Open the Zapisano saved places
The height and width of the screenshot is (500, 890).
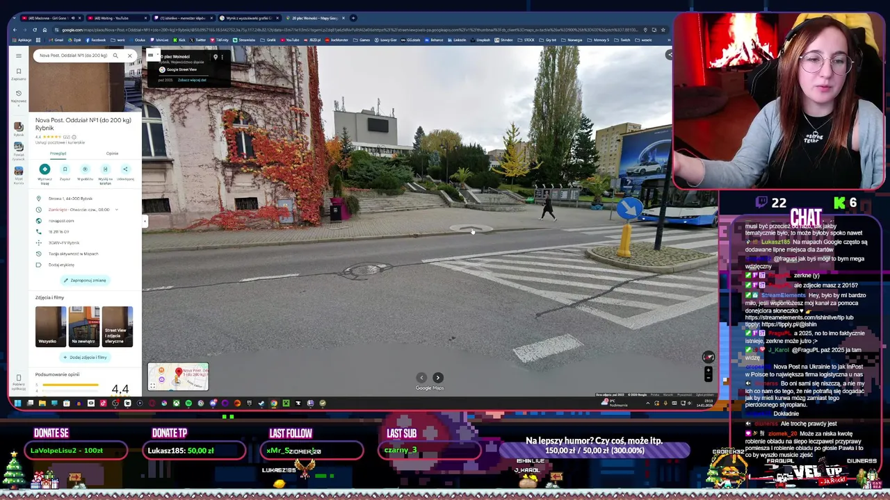pos(19,74)
